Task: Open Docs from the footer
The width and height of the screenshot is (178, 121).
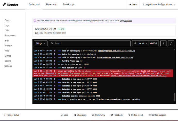Action: tap(64, 115)
